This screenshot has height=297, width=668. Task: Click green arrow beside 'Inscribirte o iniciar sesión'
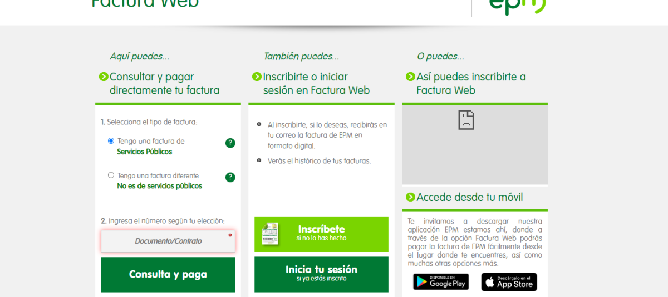[x=257, y=77]
